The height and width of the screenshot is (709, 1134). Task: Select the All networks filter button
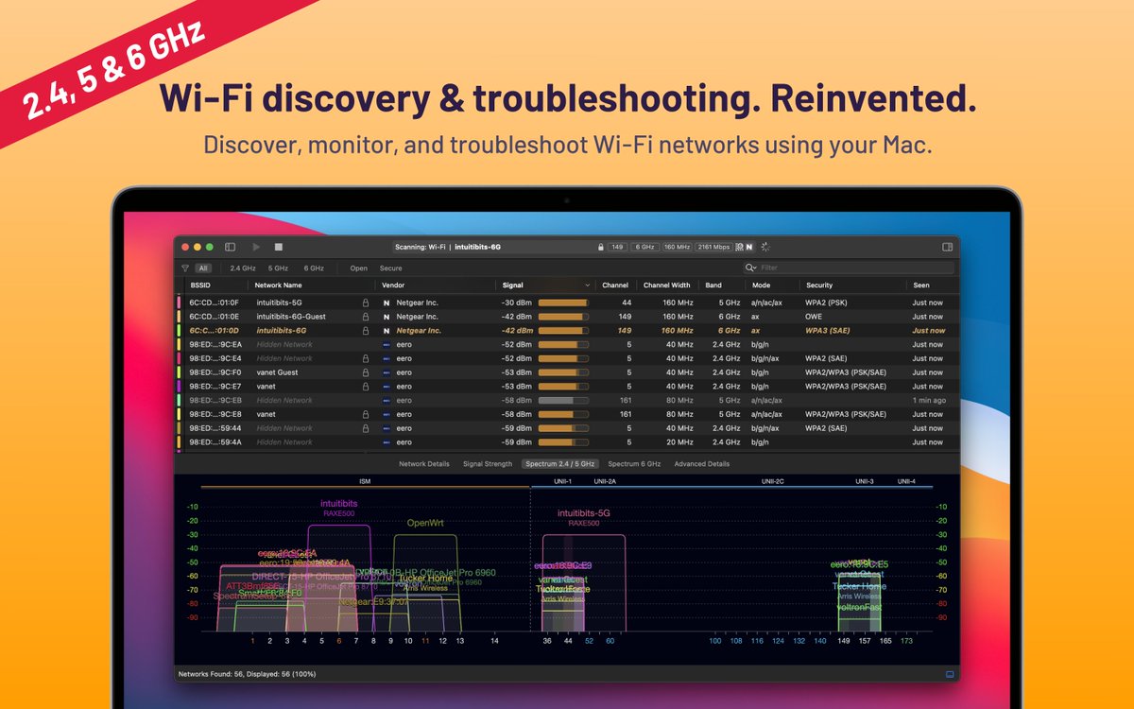pyautogui.click(x=203, y=268)
